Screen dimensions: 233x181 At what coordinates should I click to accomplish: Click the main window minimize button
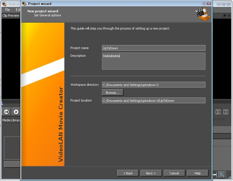coord(219,4)
